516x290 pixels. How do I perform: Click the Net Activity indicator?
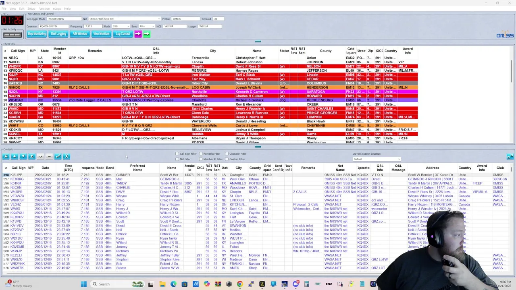(12, 35)
